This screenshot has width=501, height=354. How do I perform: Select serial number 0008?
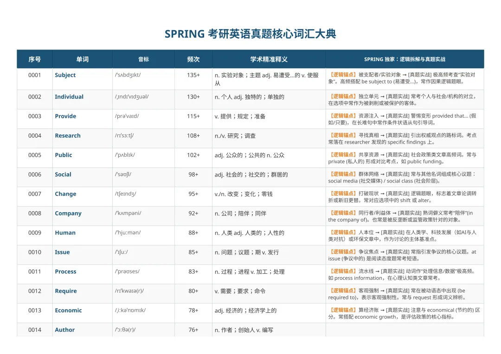click(x=34, y=214)
